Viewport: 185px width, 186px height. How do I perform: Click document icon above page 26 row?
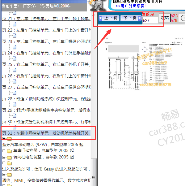click(x=14, y=70)
